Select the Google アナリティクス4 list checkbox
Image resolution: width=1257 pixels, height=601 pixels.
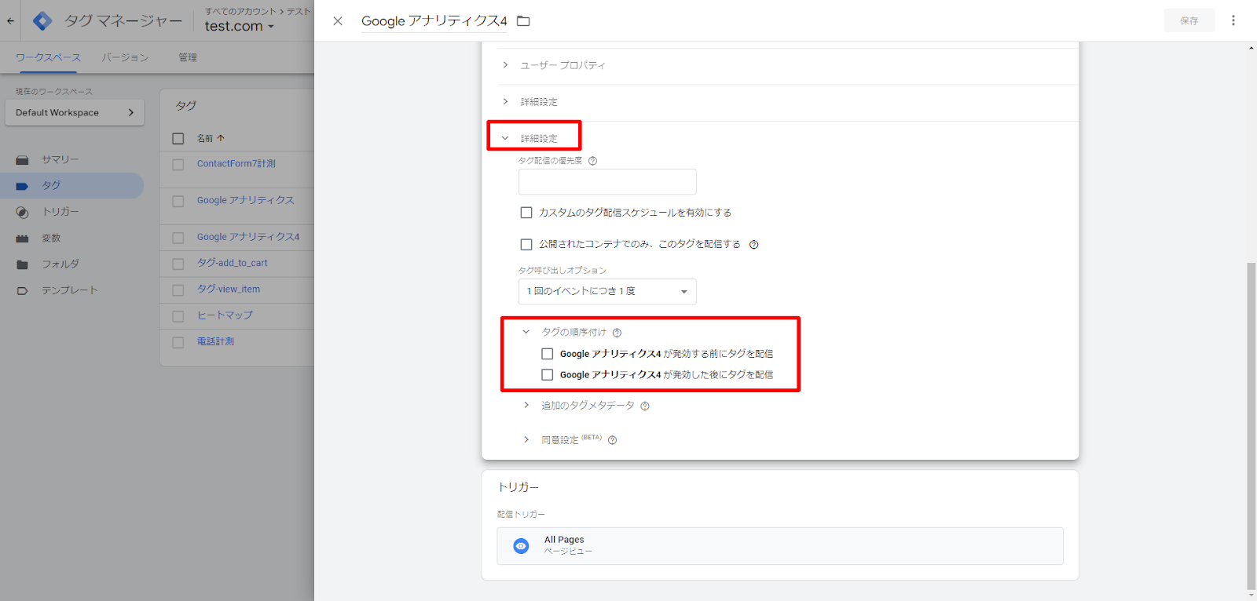pos(178,239)
